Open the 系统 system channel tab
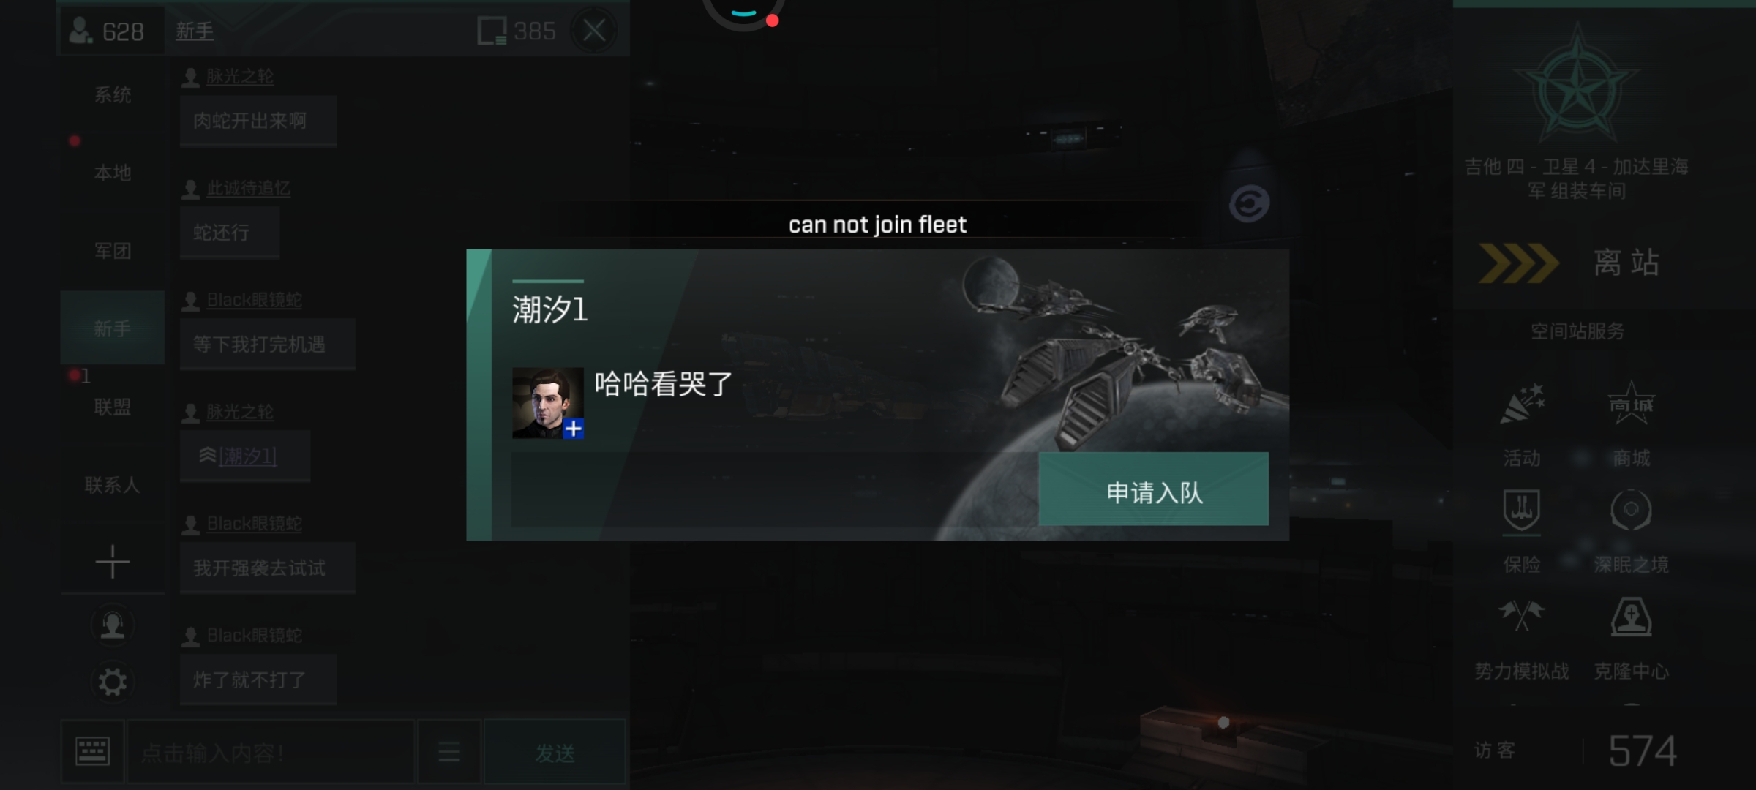The height and width of the screenshot is (790, 1756). pos(113,94)
